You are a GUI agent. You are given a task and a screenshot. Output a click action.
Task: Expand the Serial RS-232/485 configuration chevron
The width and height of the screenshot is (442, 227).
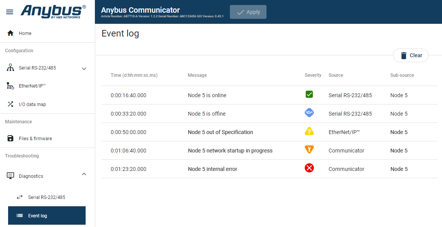(x=84, y=69)
